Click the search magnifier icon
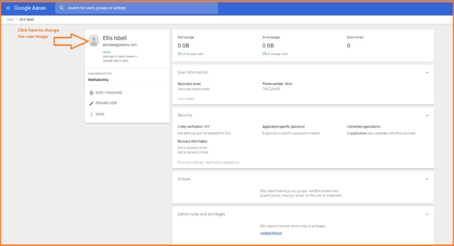Screen dimensions: 454x246 pyautogui.click(x=61, y=8)
